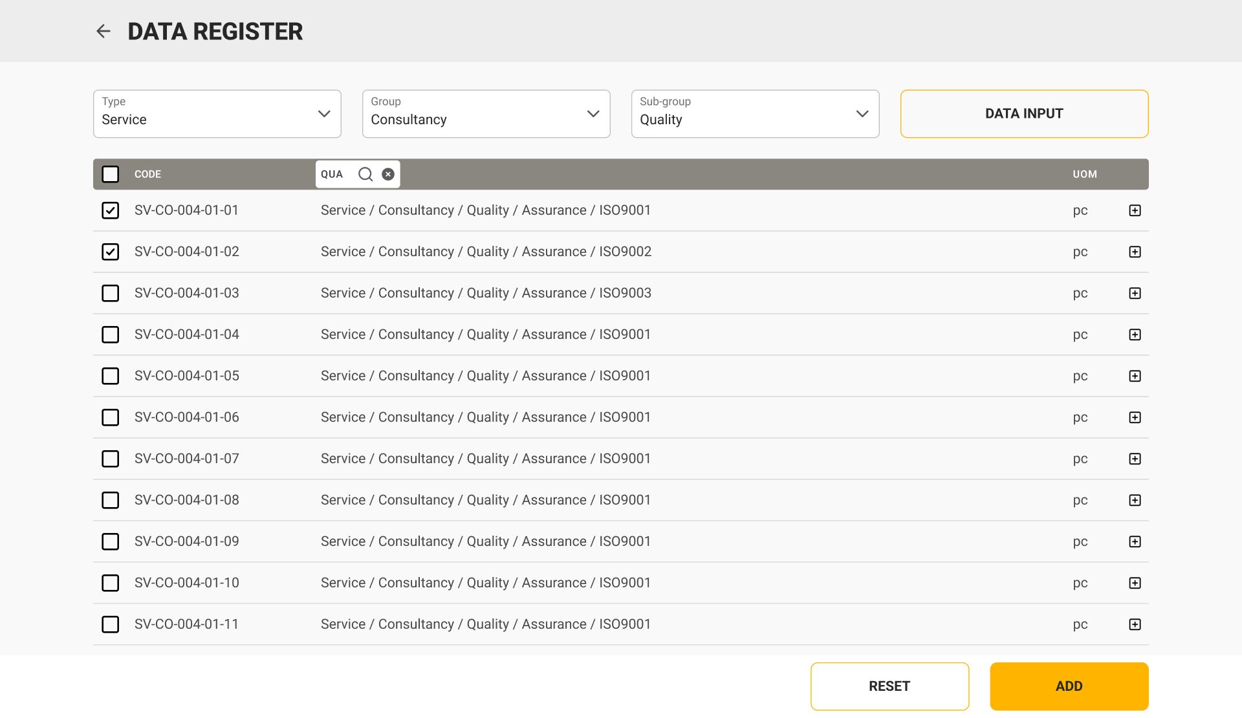Check the SV-CO-004-01-04 row checkbox
The width and height of the screenshot is (1242, 718).
(x=111, y=334)
